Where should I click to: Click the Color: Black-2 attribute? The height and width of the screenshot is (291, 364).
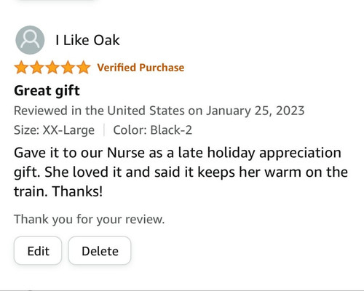tap(153, 130)
